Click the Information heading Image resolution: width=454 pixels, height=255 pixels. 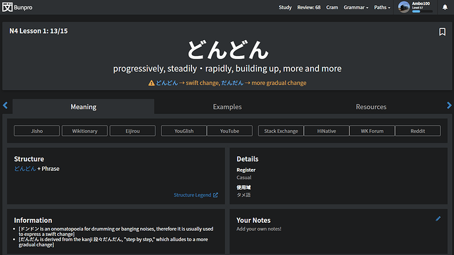point(33,220)
